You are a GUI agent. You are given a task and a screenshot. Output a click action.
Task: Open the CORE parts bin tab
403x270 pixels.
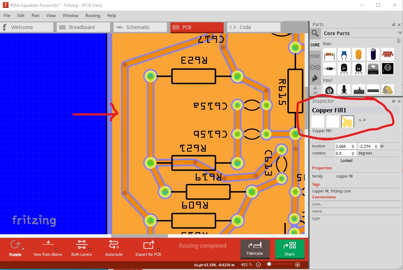click(315, 45)
